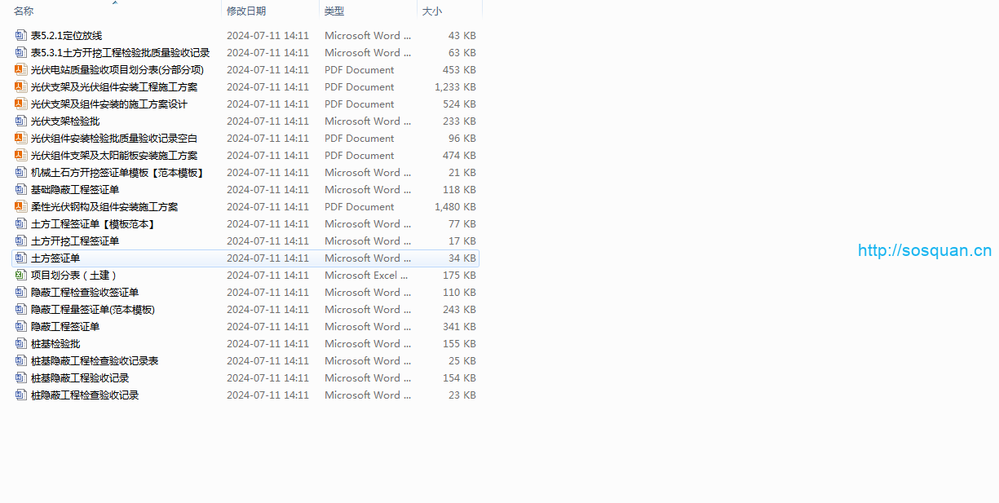Screen dimensions: 999x503
Task: Click the 大小 column header
Action: [x=432, y=11]
